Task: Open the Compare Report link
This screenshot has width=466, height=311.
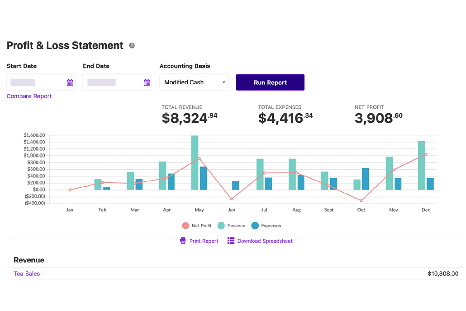Action: click(29, 96)
